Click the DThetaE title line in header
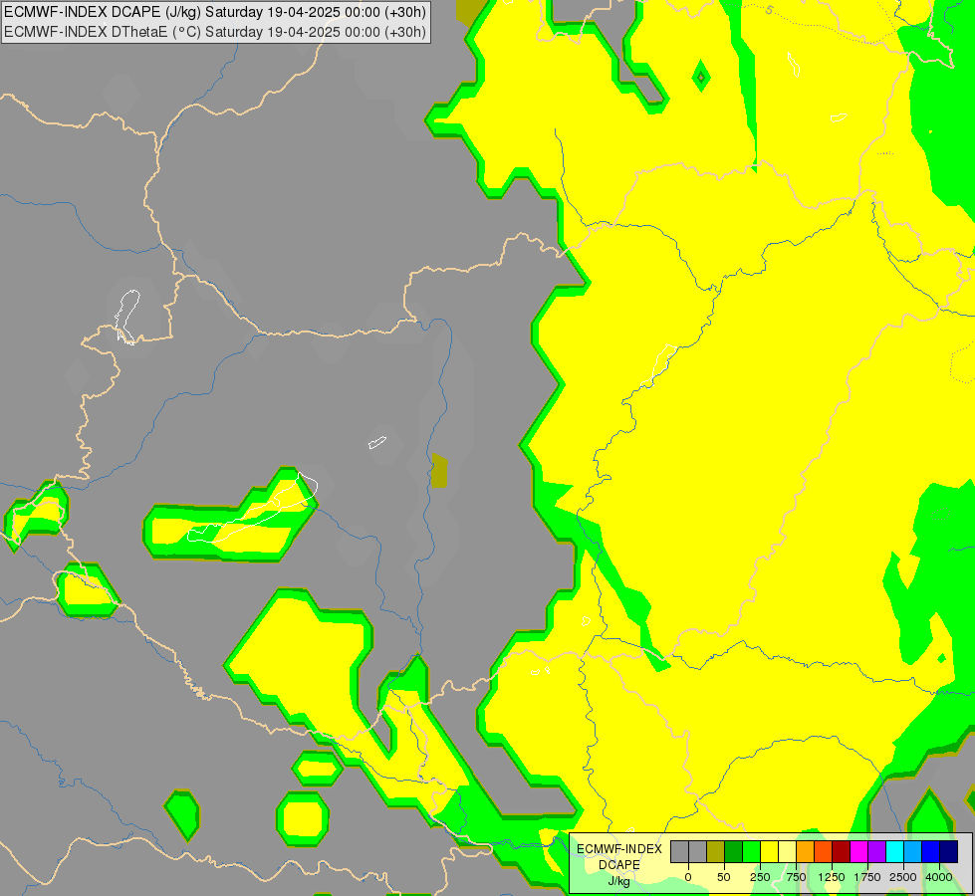Screen dimensions: 975x896 [215, 32]
